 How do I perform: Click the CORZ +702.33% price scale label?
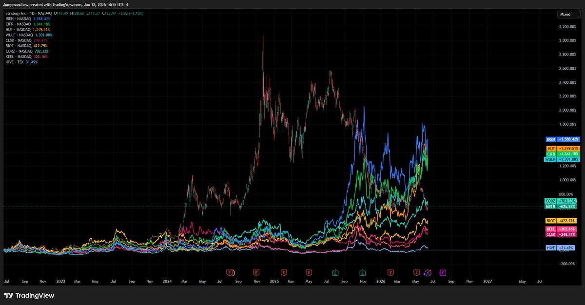tap(561, 201)
